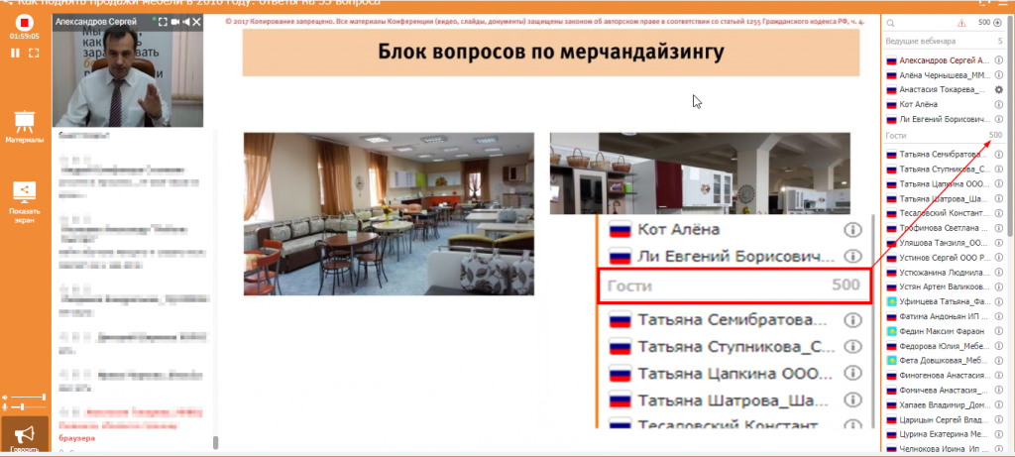Open info for Ли Евгений Борисович in participants list

(998, 119)
